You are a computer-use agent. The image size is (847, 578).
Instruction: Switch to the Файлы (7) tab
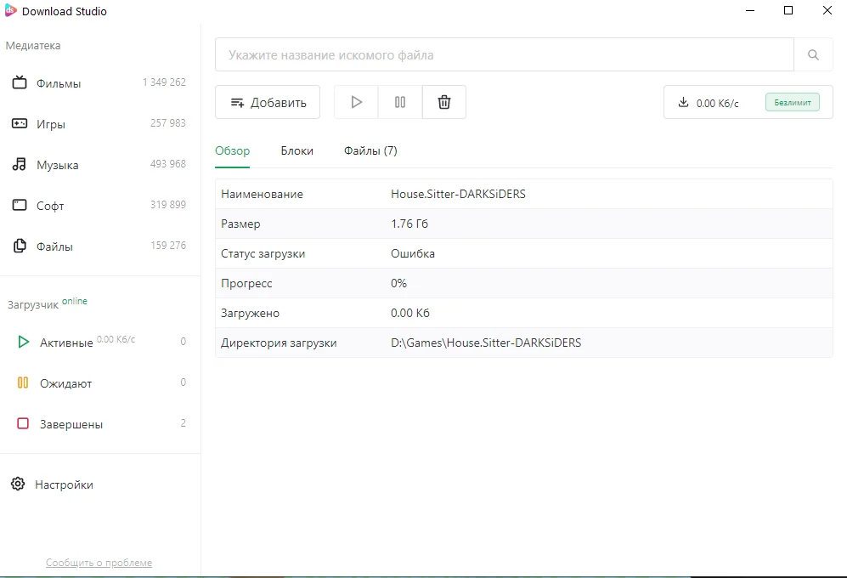coord(370,150)
